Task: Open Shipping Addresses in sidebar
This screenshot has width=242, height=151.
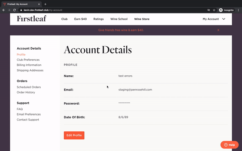Action: click(x=30, y=70)
